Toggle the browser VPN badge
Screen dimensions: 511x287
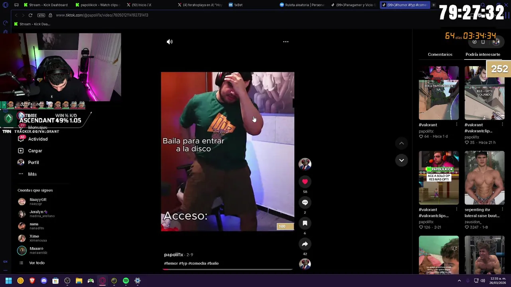[x=41, y=15]
